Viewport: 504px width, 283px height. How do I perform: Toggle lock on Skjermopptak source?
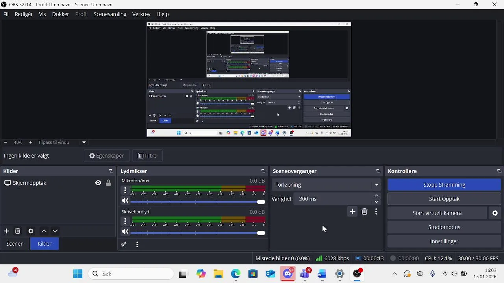(x=108, y=183)
